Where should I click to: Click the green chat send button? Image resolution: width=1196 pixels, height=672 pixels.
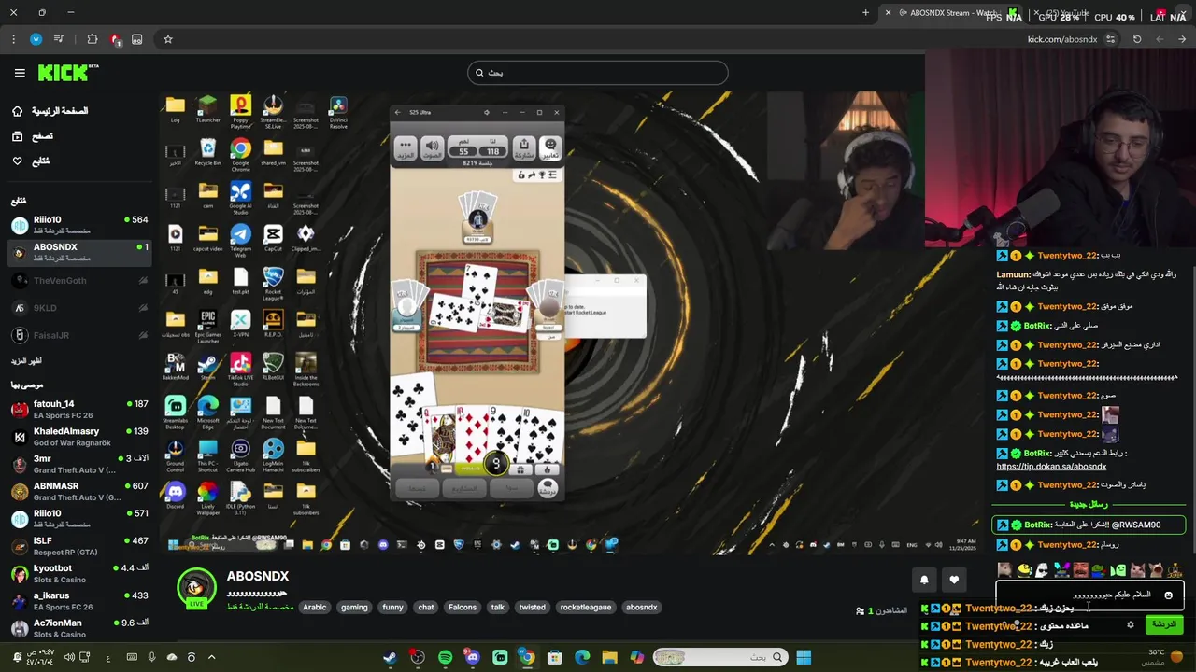1163,624
